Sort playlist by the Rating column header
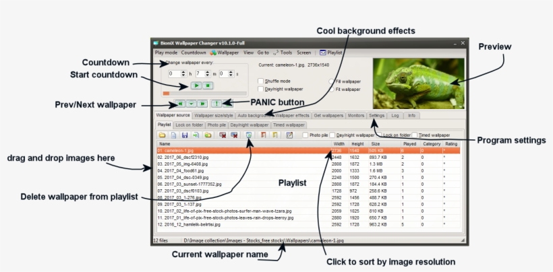Screen dimensions: 553x272 pos(451,144)
